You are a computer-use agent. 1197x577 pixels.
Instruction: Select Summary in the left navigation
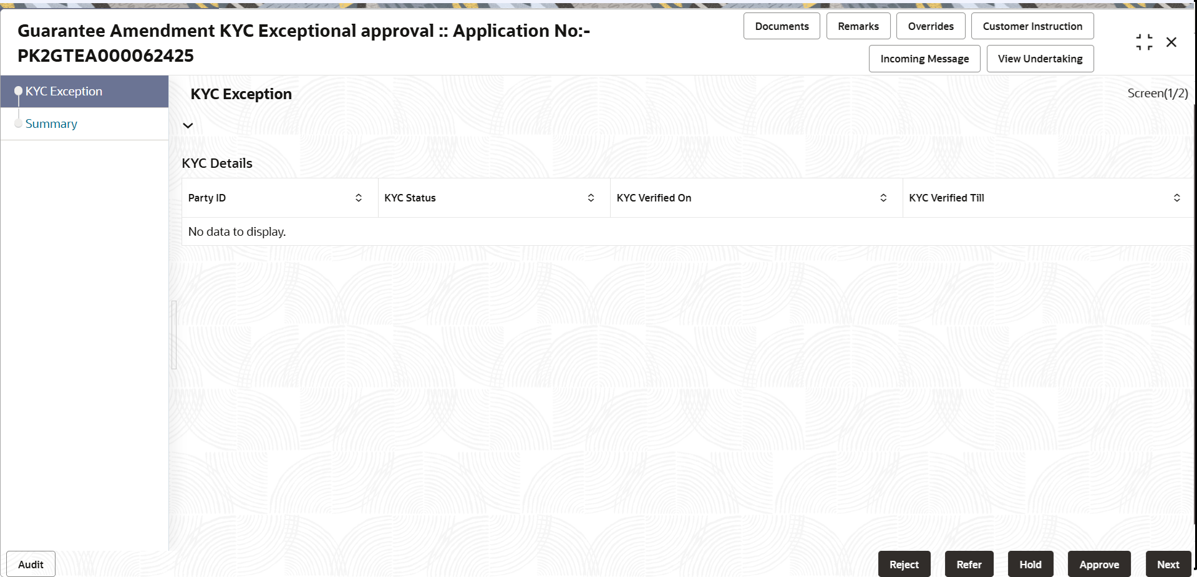[51, 124]
